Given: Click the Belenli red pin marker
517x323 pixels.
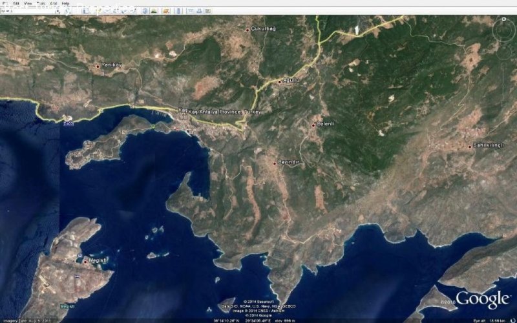Looking at the screenshot, I should coord(313,125).
